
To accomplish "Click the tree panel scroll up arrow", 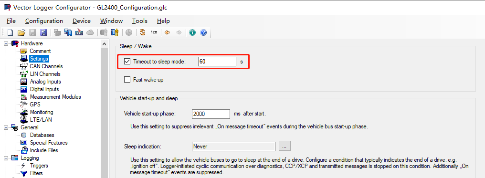I will click(105, 44).
